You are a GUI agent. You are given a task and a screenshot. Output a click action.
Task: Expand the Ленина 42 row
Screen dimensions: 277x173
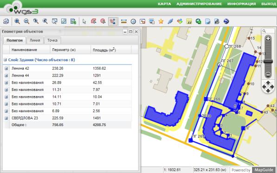pos(6,69)
